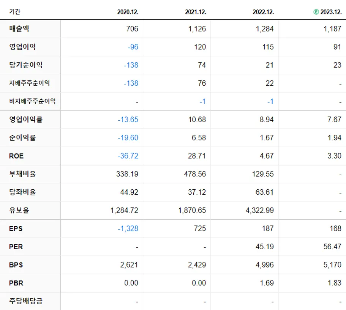This screenshot has width=346, height=310.
Task: Click the 2,621 BPS value
Action: 129,265
